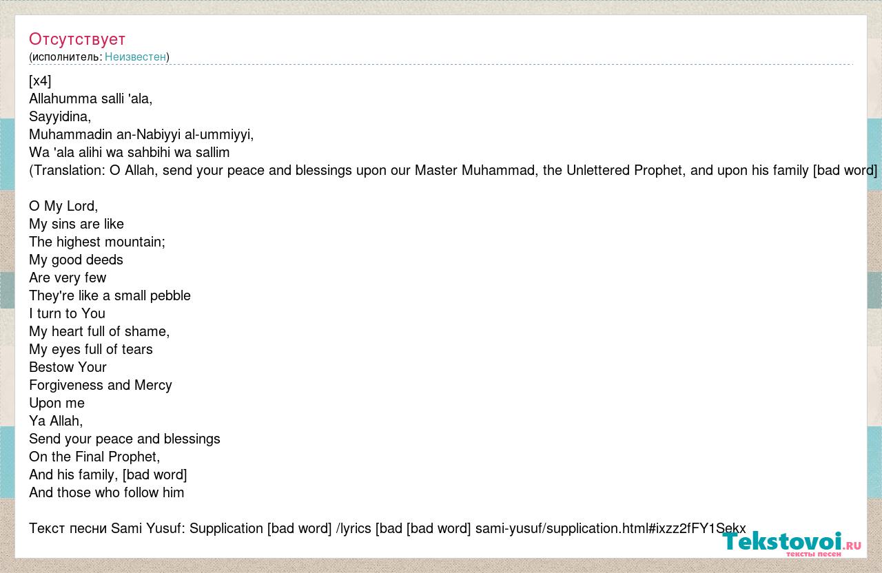
Task: Click the 'Отсутствует' song title heading
Action: (77, 39)
